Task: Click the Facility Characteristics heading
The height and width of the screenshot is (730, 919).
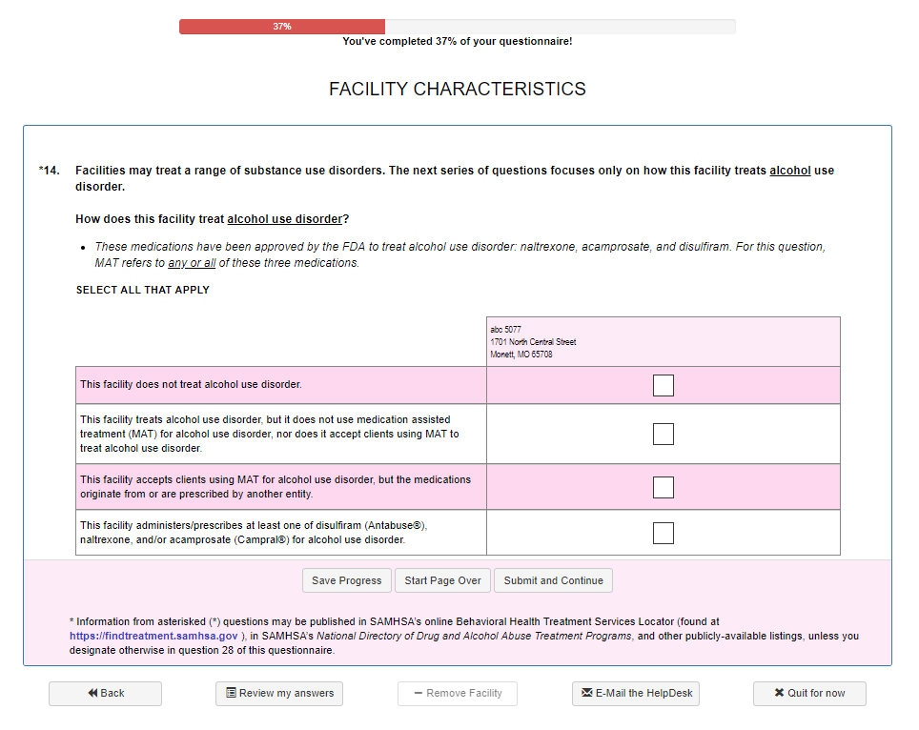Action: coord(458,90)
